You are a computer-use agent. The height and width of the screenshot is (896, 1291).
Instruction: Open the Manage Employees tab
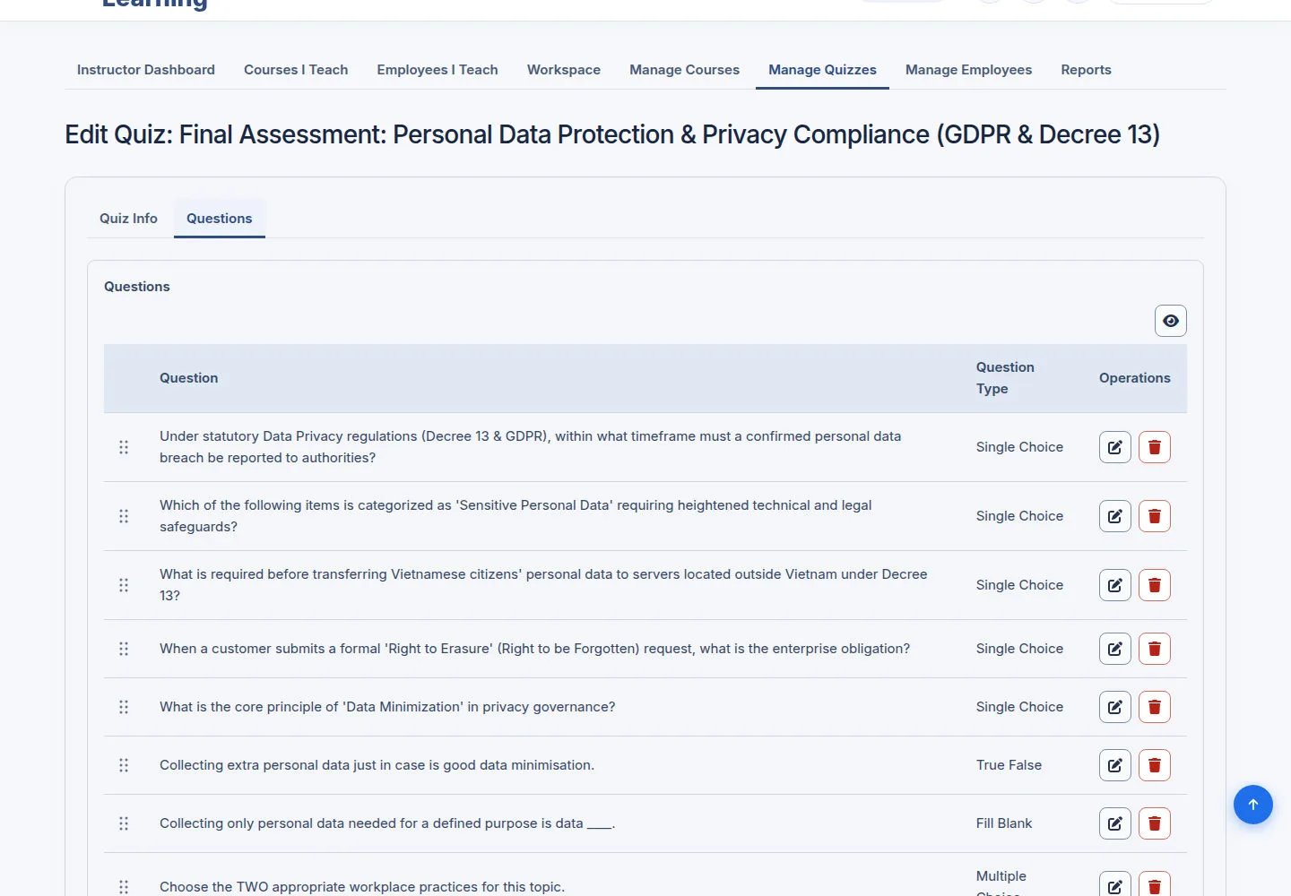968,70
